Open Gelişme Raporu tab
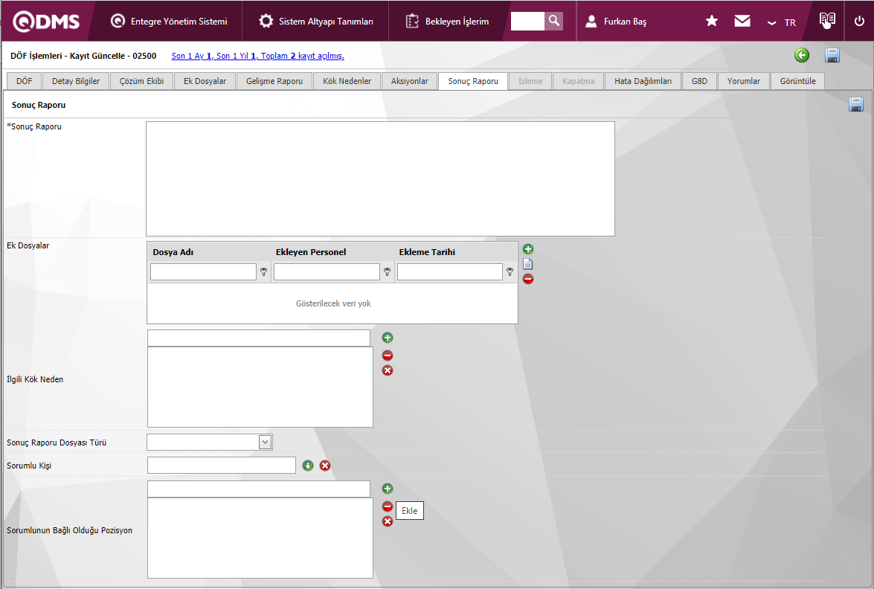Viewport: 874px width, 589px height. [x=274, y=81]
